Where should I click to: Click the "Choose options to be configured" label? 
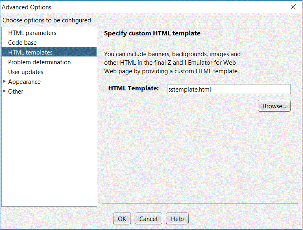[47, 20]
